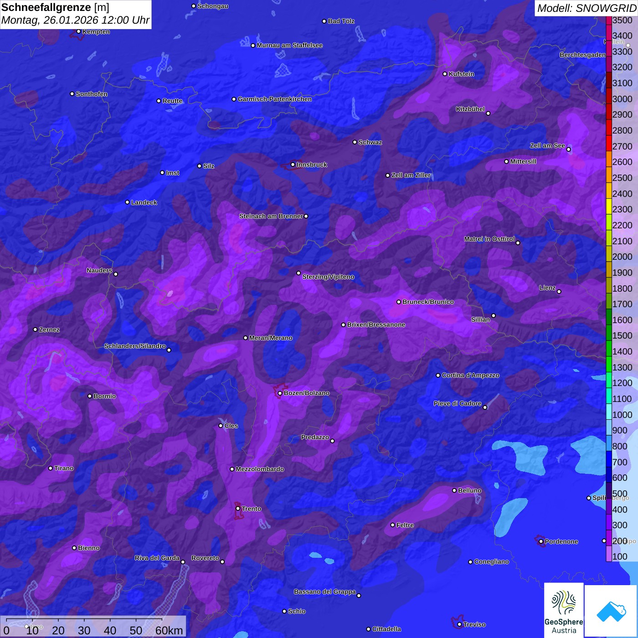Click the Berchtesgaden label

coord(583,55)
